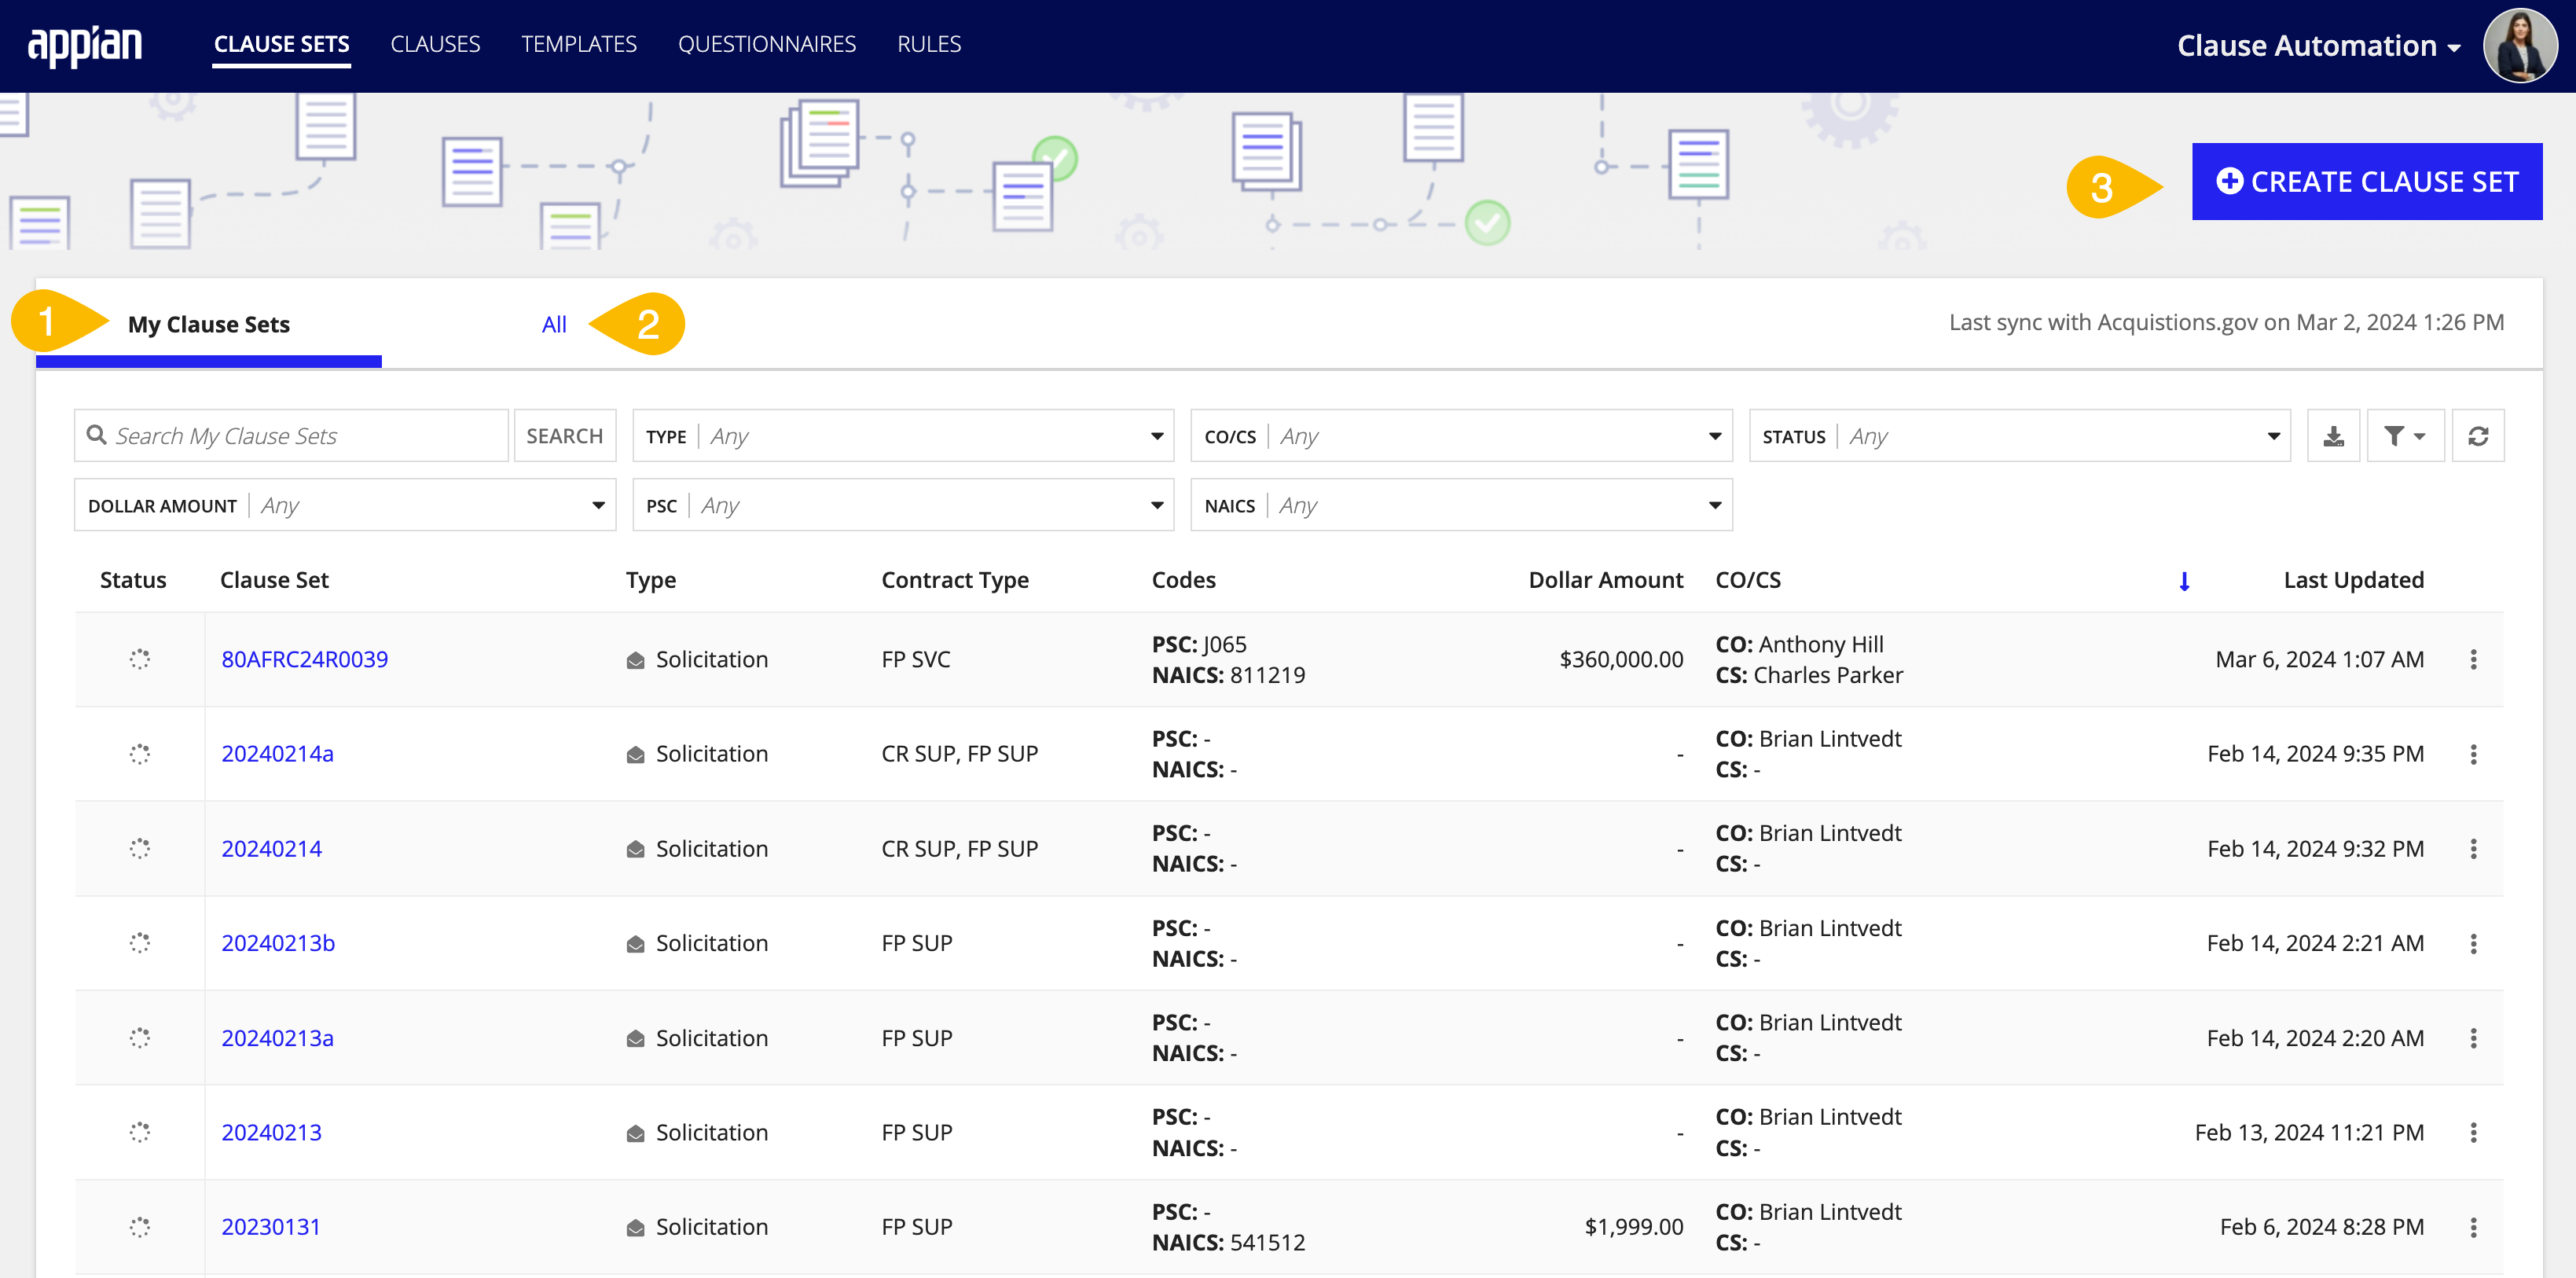Open clause set 80AFRC24R0039
The width and height of the screenshot is (2576, 1278).
click(305, 660)
